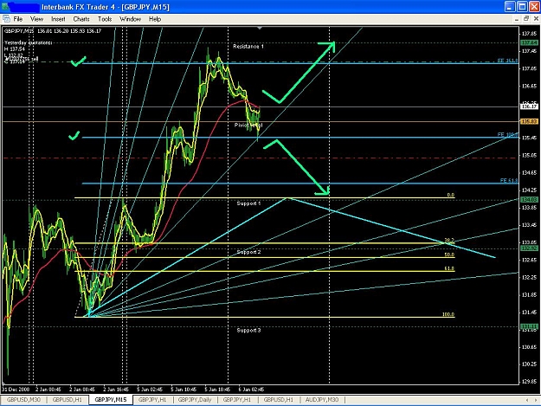
Task: Open the Help menu
Action: click(x=155, y=19)
